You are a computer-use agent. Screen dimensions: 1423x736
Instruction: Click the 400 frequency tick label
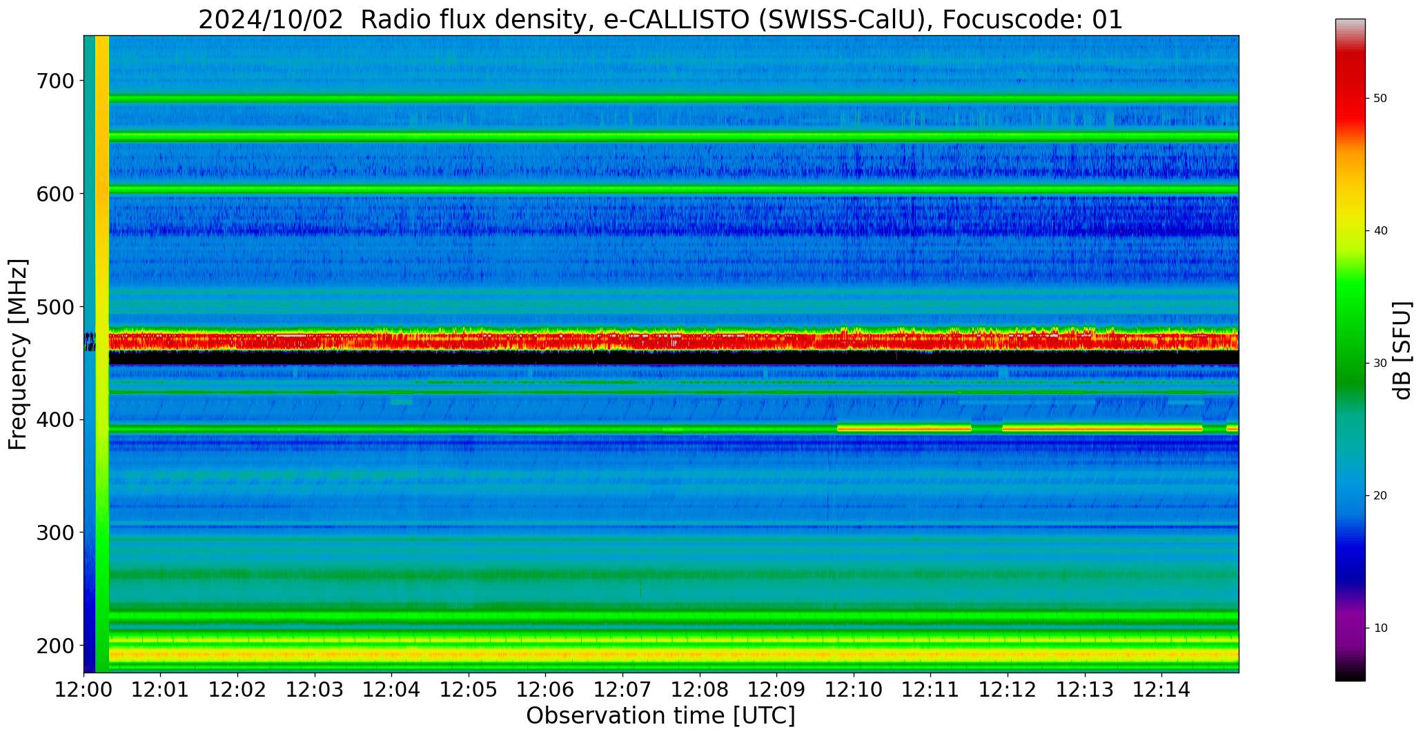(55, 420)
